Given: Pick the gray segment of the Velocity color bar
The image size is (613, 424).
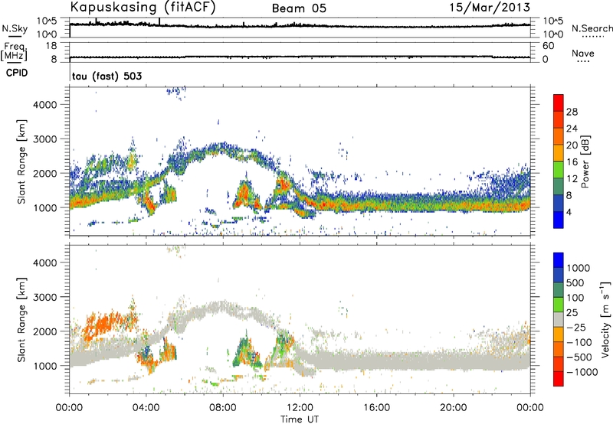Looking at the screenshot, I should click(559, 319).
